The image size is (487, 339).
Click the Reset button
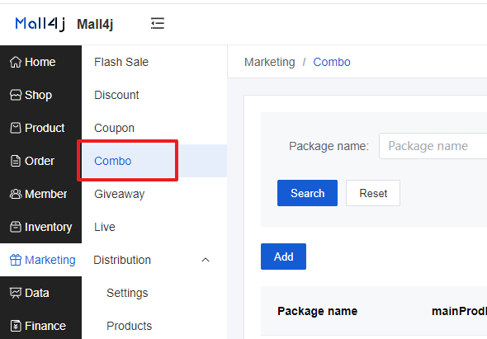(x=373, y=193)
